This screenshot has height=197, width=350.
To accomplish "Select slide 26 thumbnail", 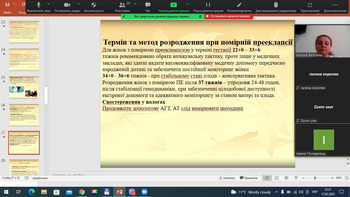I will coord(24,115).
